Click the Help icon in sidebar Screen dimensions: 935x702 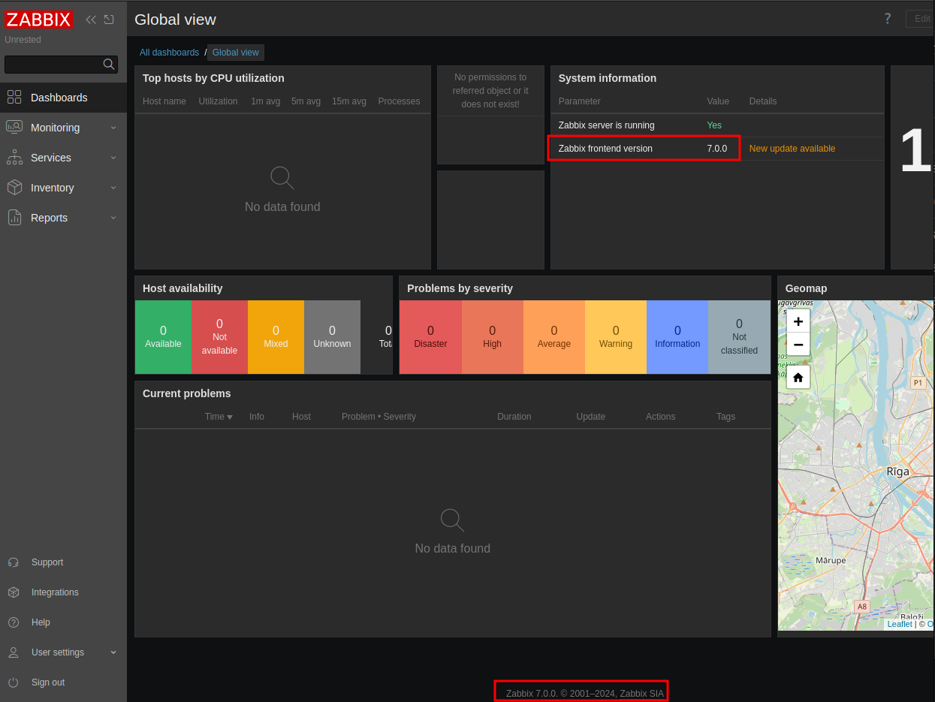(x=14, y=622)
